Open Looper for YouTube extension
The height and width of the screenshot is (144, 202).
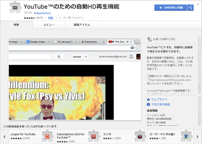coord(32,137)
